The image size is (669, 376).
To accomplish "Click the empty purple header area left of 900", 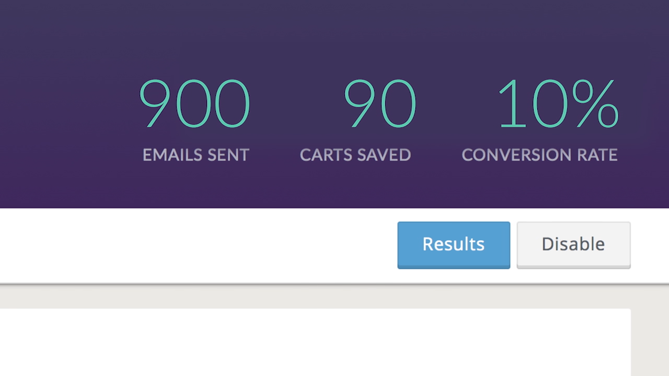I will [66, 104].
